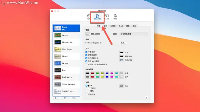Pick the bright gray ANSI color well
Image resolution: width=200 pixels, height=112 pixels.
click(88, 77)
